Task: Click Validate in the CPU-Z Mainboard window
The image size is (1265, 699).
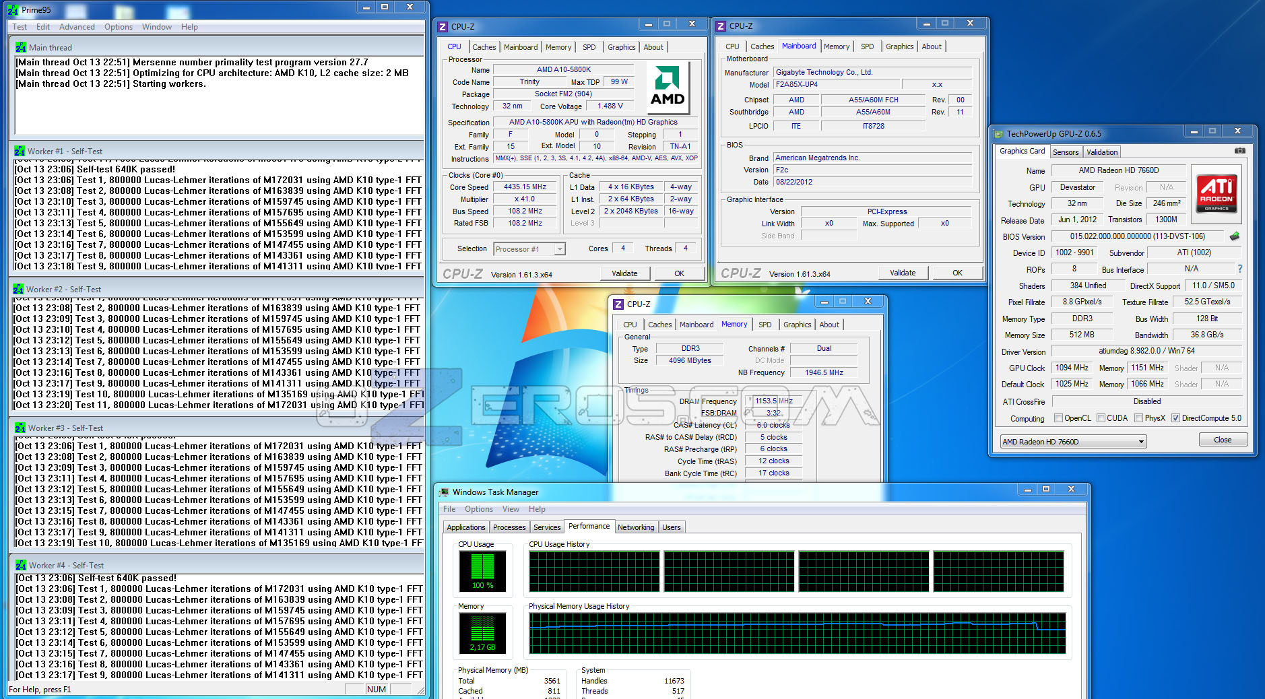Action: point(903,273)
